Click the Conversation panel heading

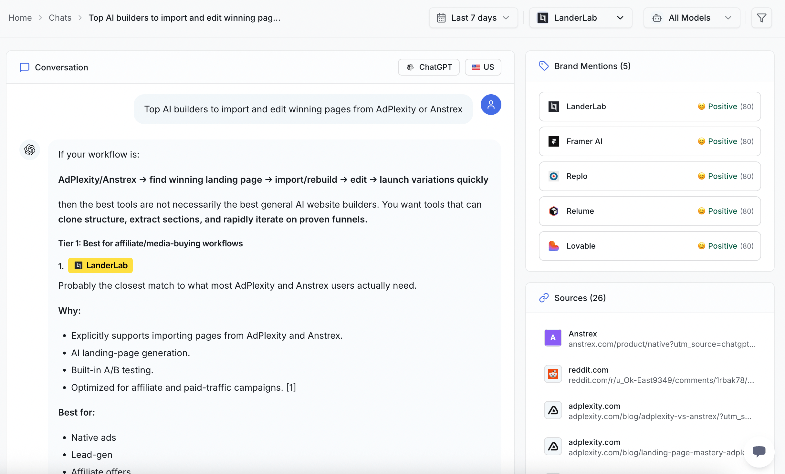pos(61,67)
